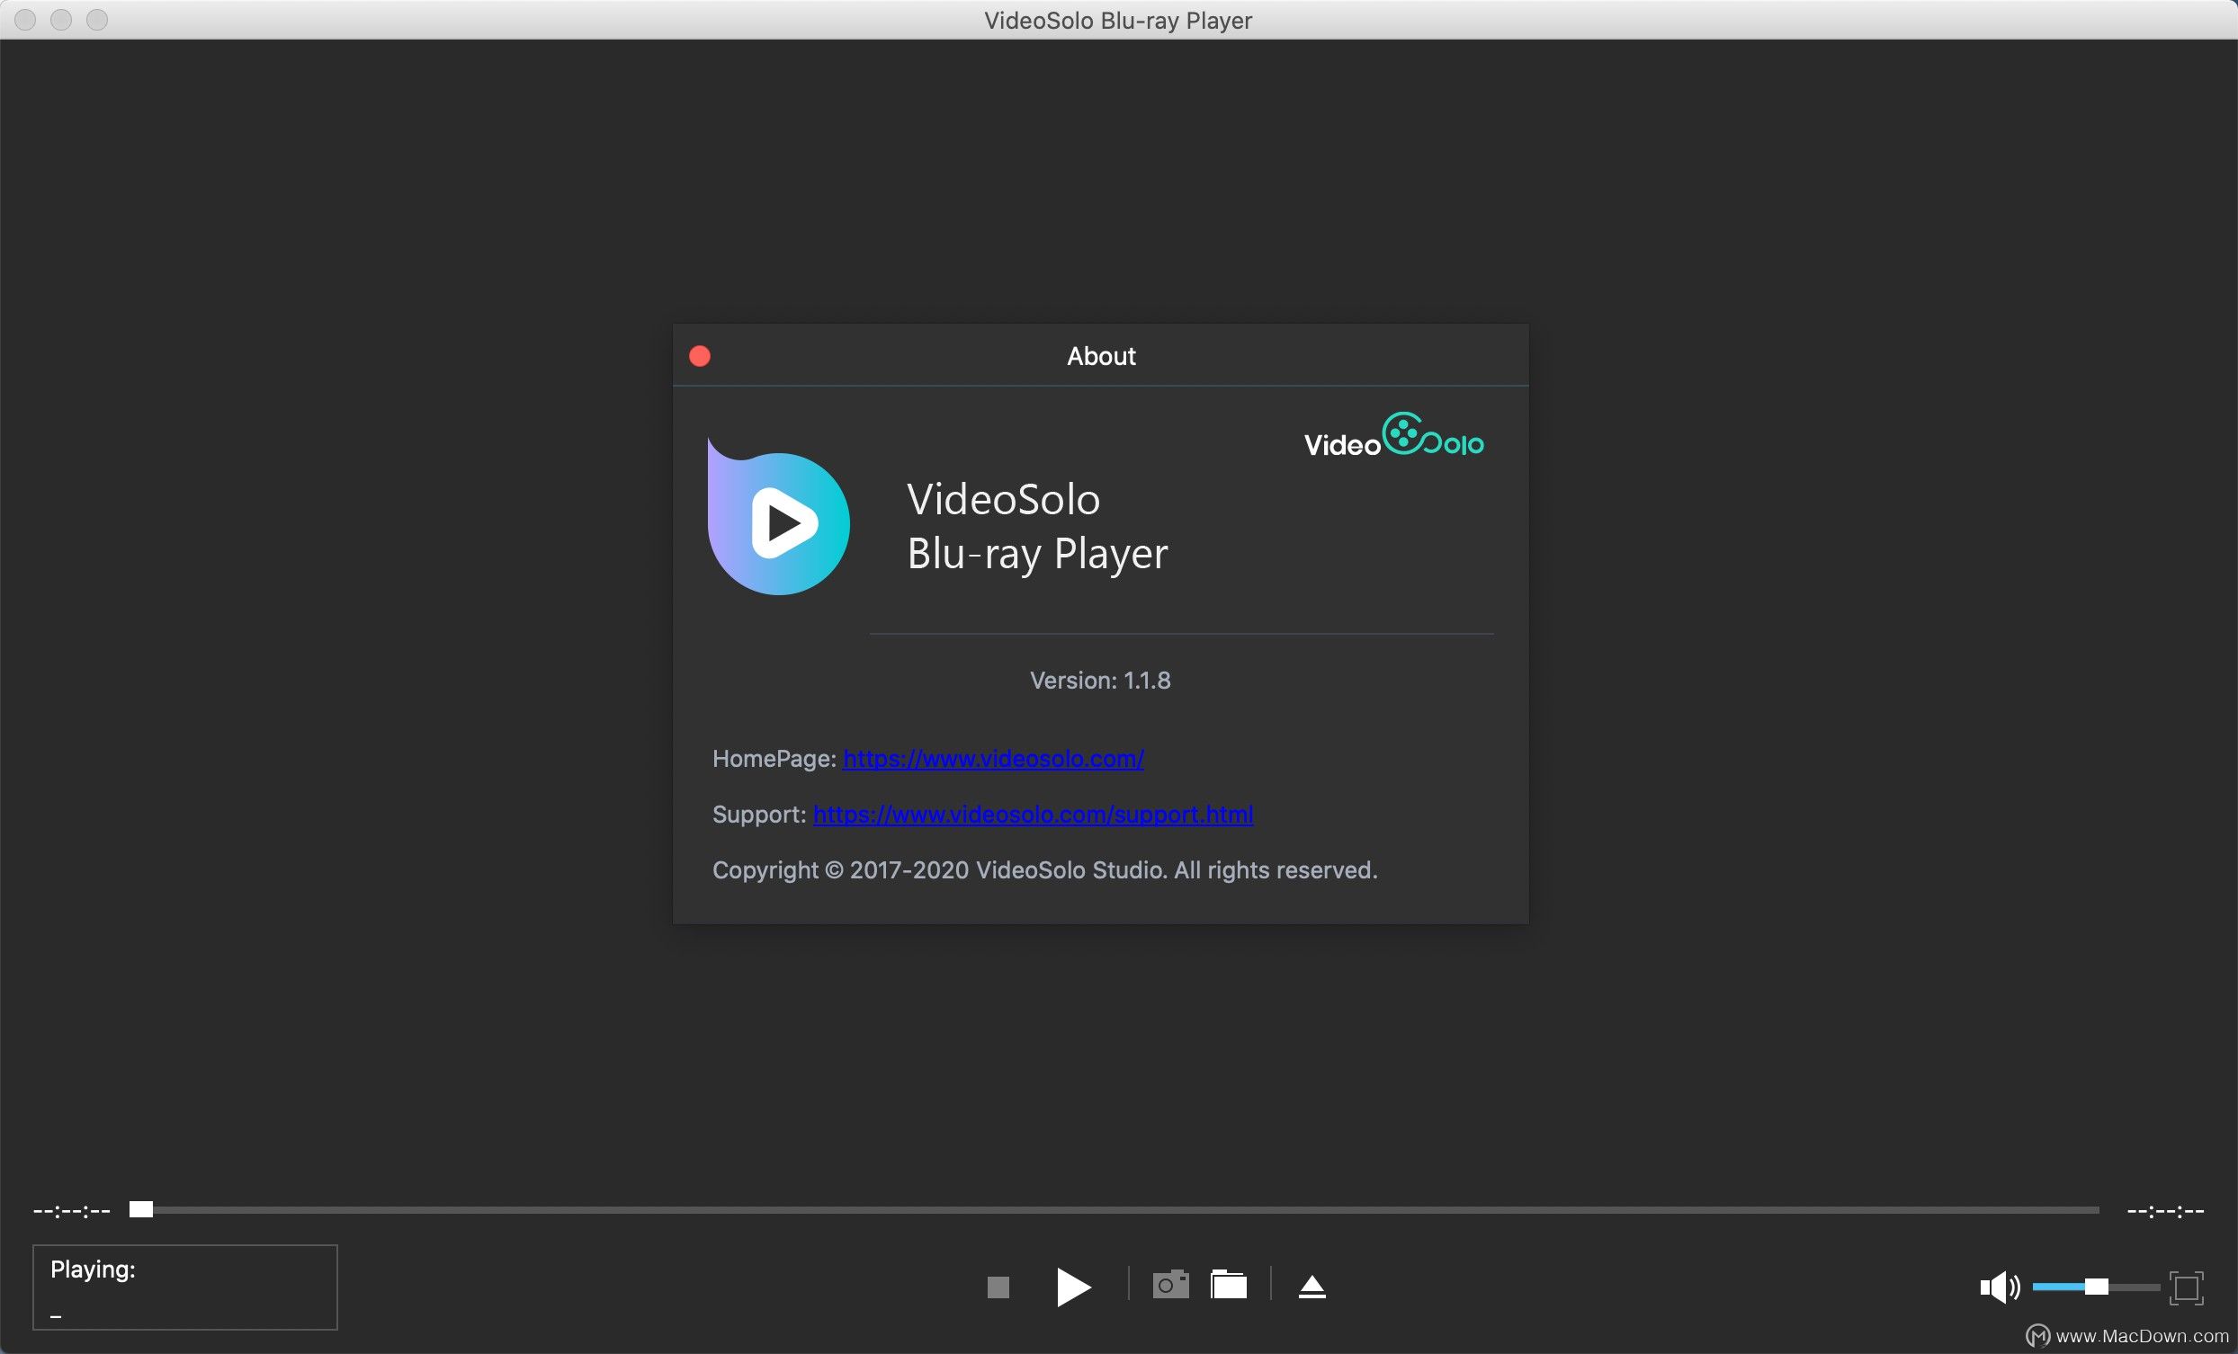
Task: Click the copyright text in About dialog
Action: pyautogui.click(x=1044, y=870)
